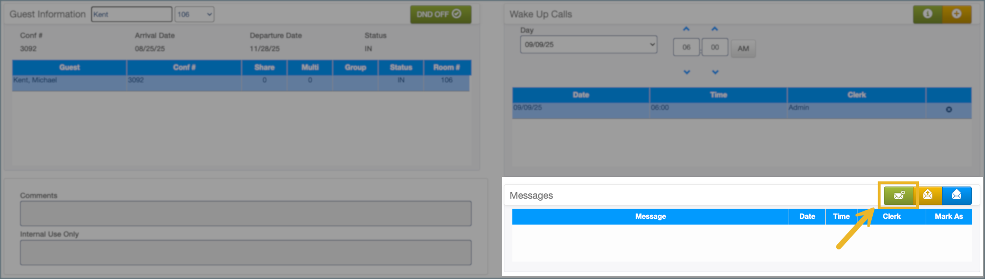Click the Message column header
This screenshot has height=279, width=985.
point(650,217)
